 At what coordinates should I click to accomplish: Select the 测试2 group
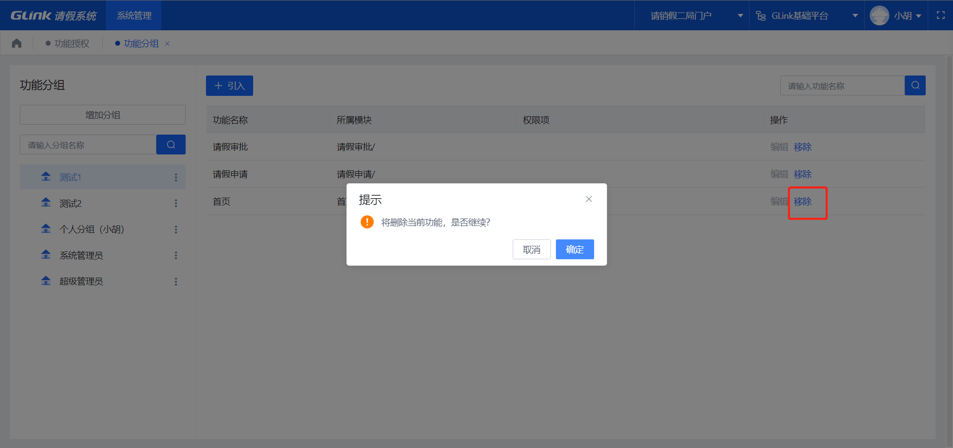click(103, 203)
